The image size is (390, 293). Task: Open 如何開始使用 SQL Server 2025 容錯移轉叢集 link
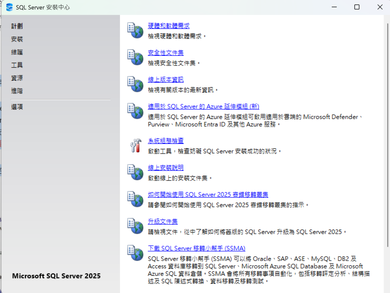click(x=208, y=194)
